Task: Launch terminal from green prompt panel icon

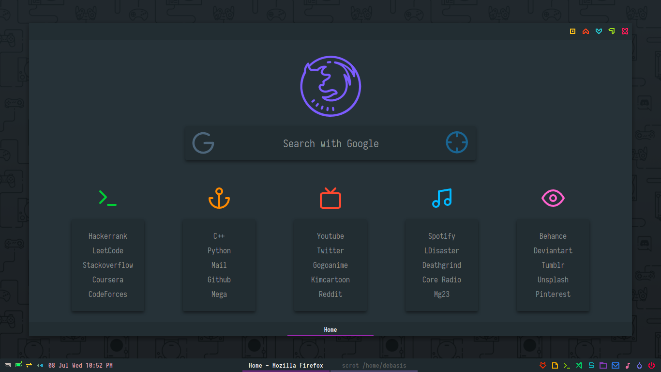Action: (567, 365)
